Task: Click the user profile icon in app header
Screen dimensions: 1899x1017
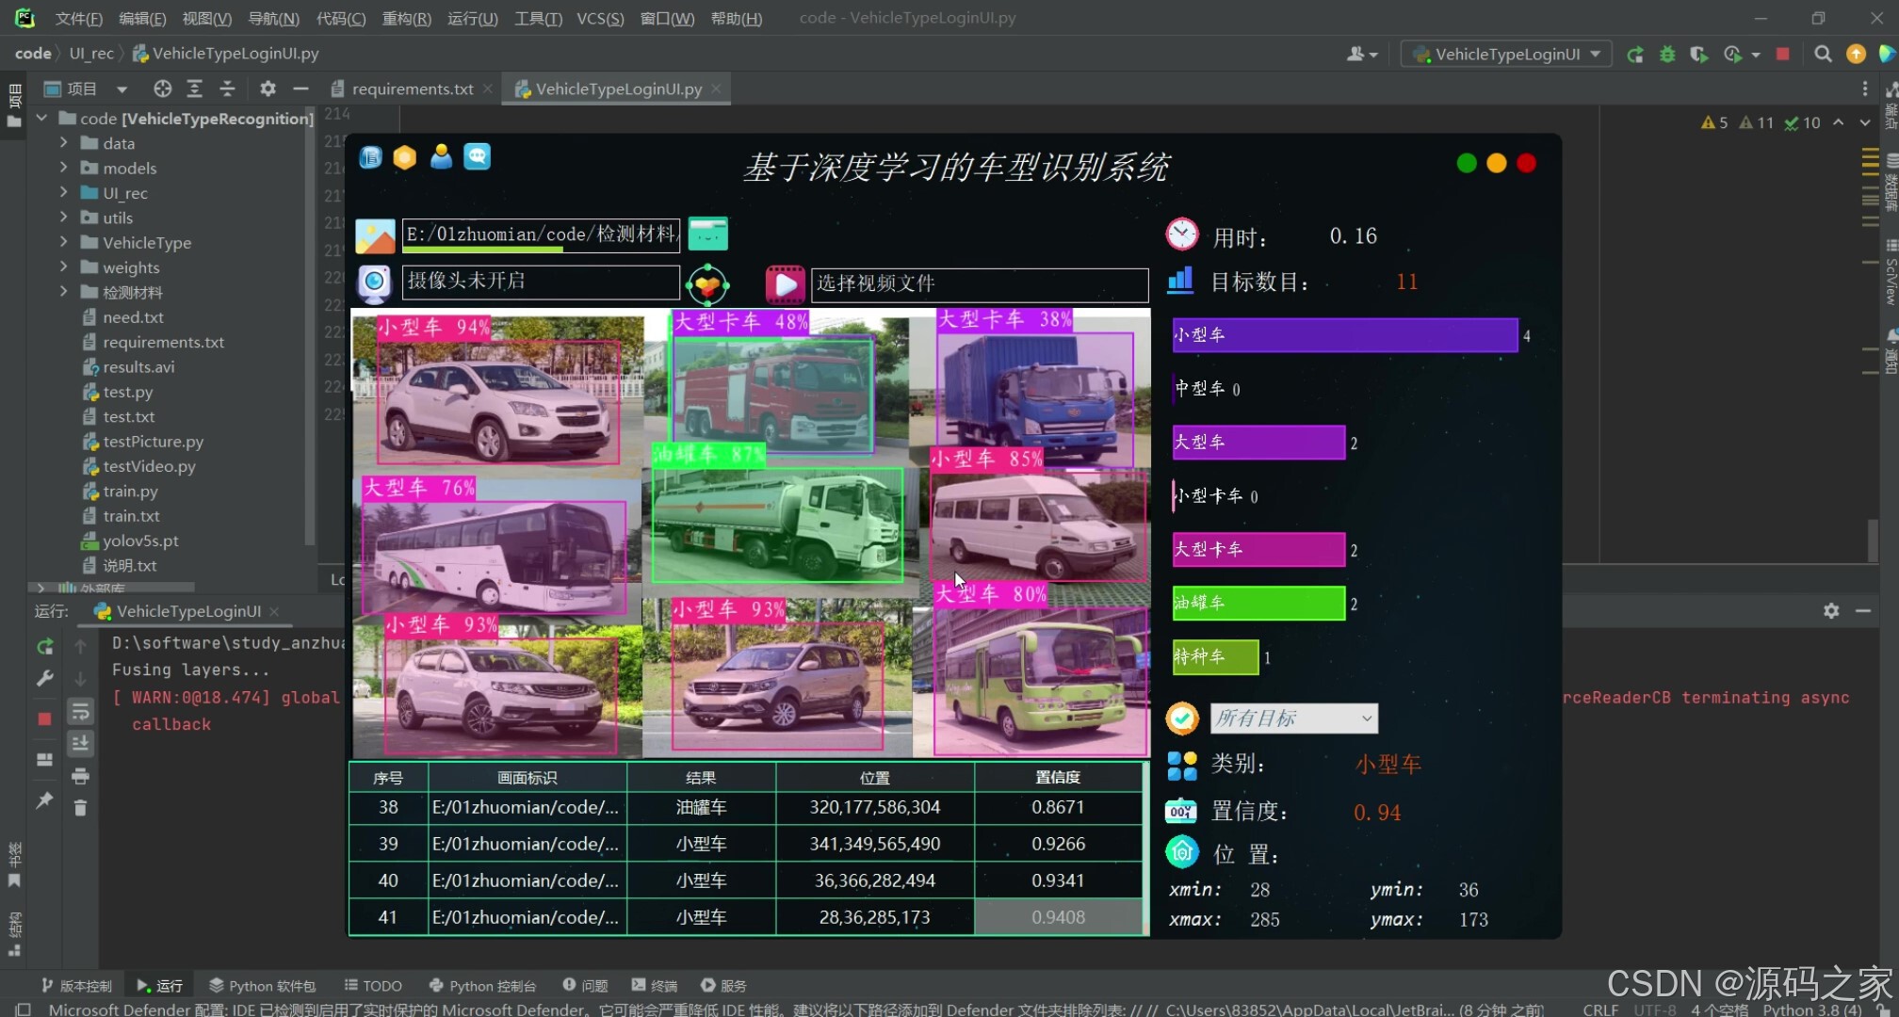Action: point(441,157)
